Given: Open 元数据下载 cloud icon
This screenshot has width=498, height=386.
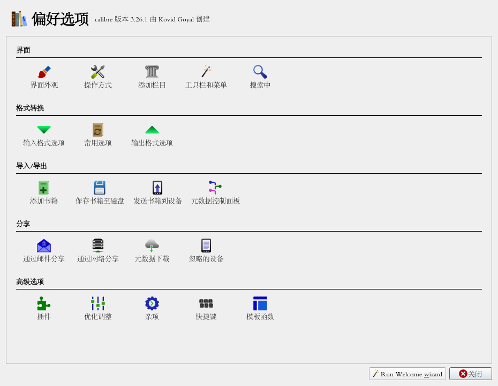Looking at the screenshot, I should 152,246.
